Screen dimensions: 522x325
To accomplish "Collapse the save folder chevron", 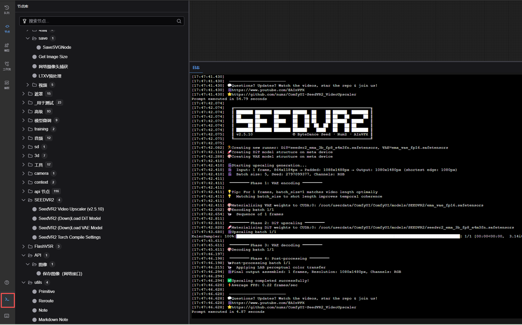I will click(28, 38).
